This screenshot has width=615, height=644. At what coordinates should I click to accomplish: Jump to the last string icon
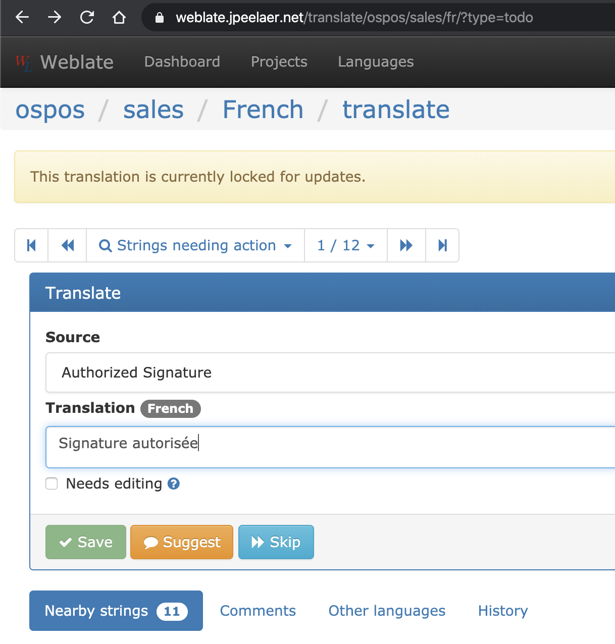click(x=442, y=245)
